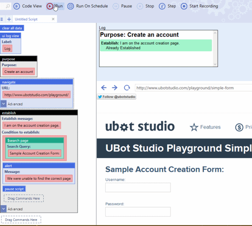Image resolution: width=252 pixels, height=226 pixels.
Task: Click the Start Recording icon
Action: (184, 6)
